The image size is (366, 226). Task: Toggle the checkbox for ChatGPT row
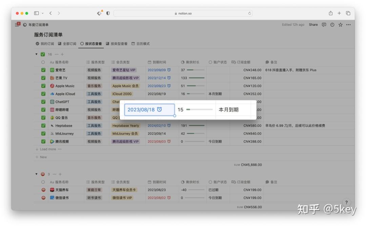(43, 101)
